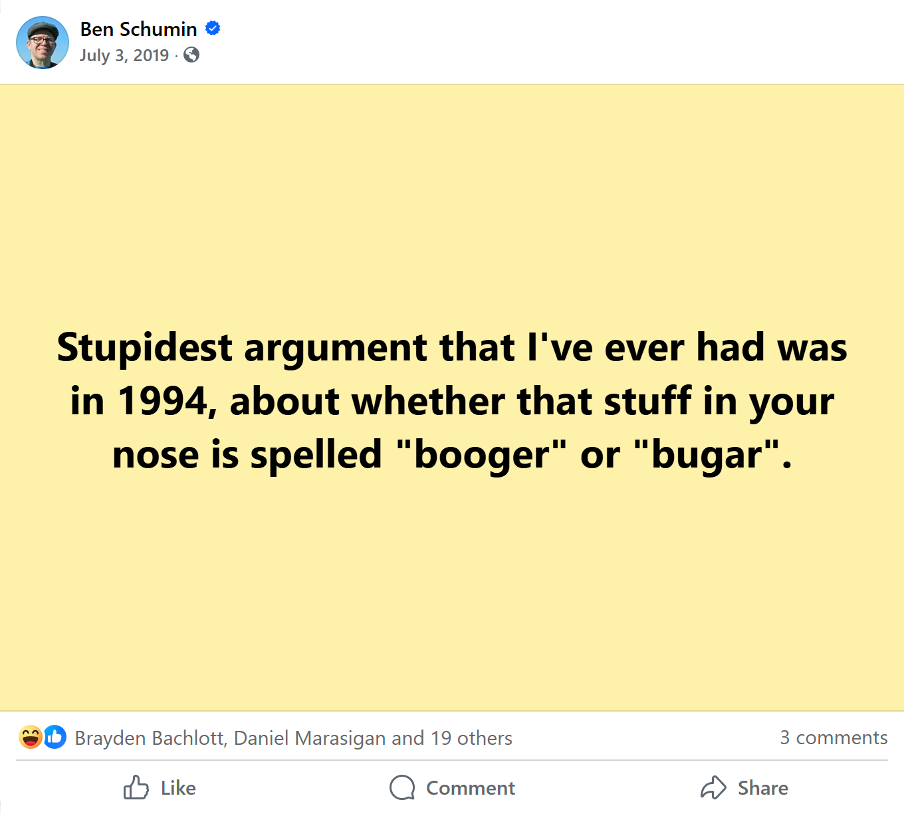Click the curved arrow Share icon
This screenshot has width=904, height=814.
713,787
